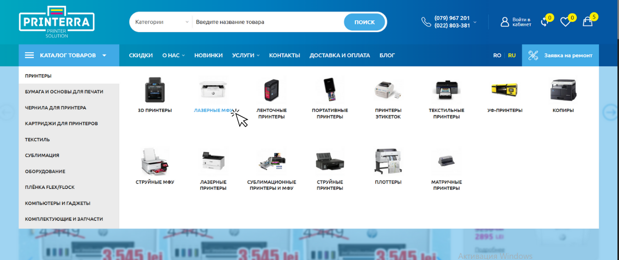Open the Категории dropdown in search
The width and height of the screenshot is (619, 260).
point(162,22)
